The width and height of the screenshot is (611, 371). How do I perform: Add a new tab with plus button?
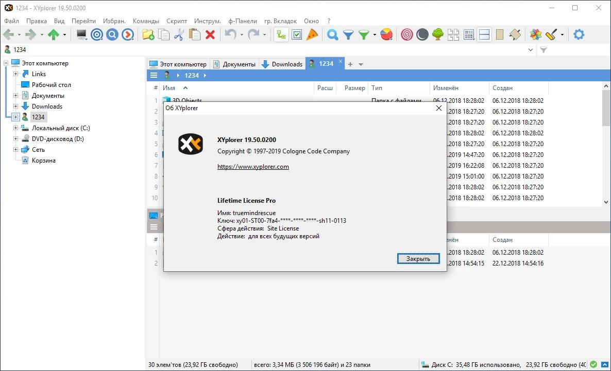point(350,64)
